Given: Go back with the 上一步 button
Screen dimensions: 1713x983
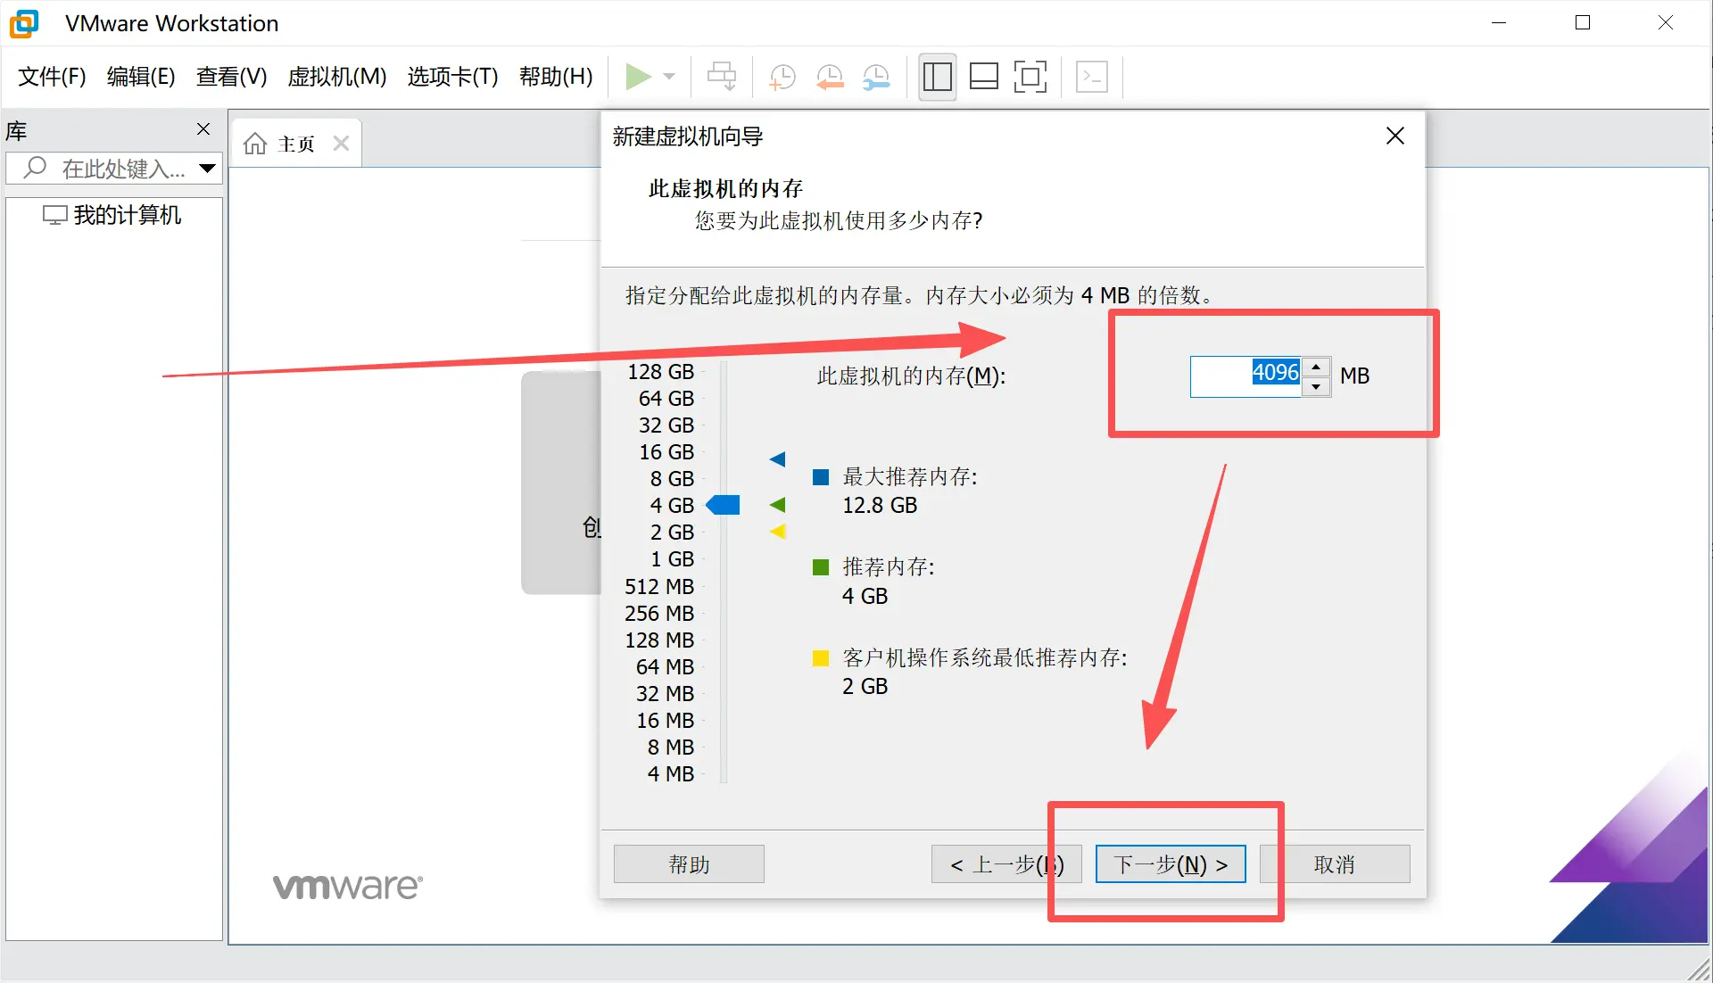Looking at the screenshot, I should click(x=1006, y=863).
